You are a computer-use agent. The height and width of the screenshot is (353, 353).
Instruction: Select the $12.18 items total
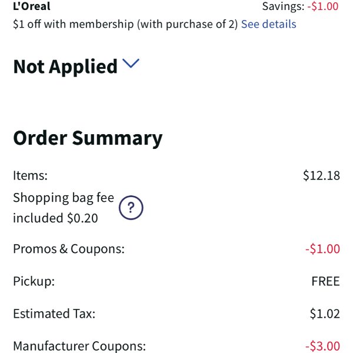point(321,175)
